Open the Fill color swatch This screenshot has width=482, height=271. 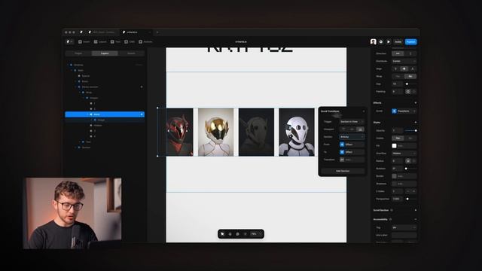click(394, 145)
